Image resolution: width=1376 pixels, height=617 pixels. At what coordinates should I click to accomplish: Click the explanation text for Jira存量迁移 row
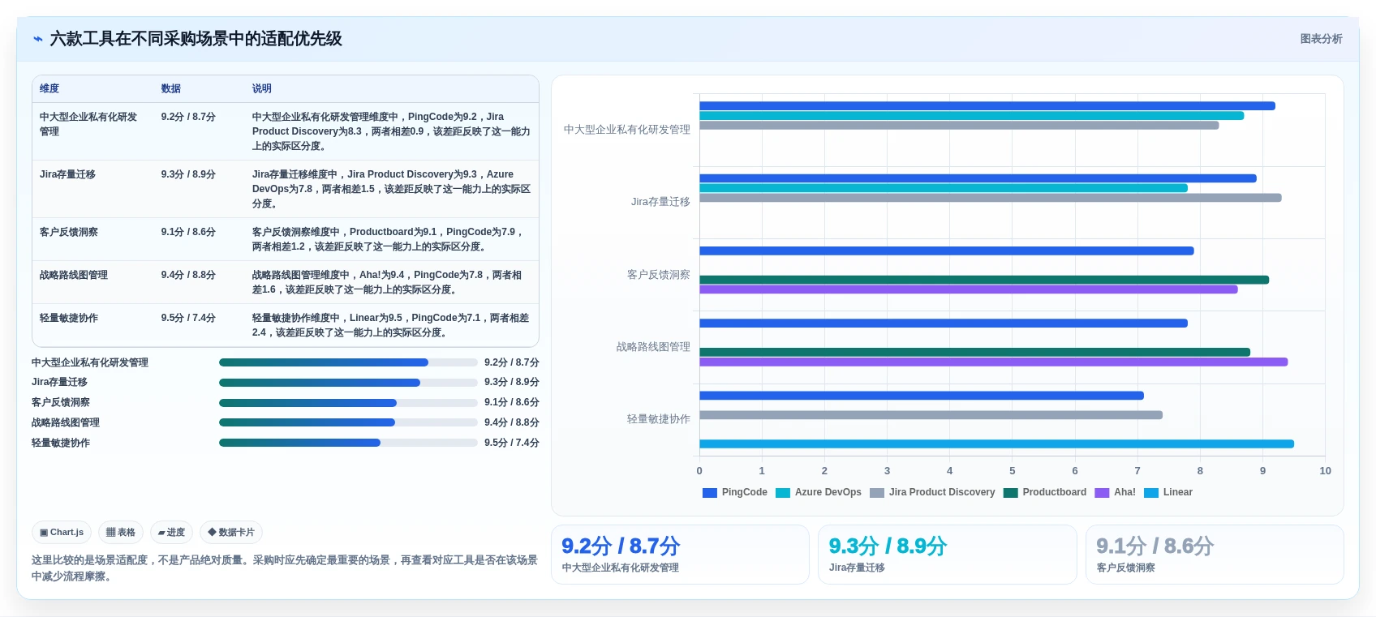point(391,189)
